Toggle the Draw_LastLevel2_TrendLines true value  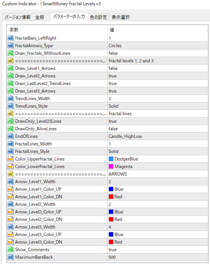[x=158, y=84]
